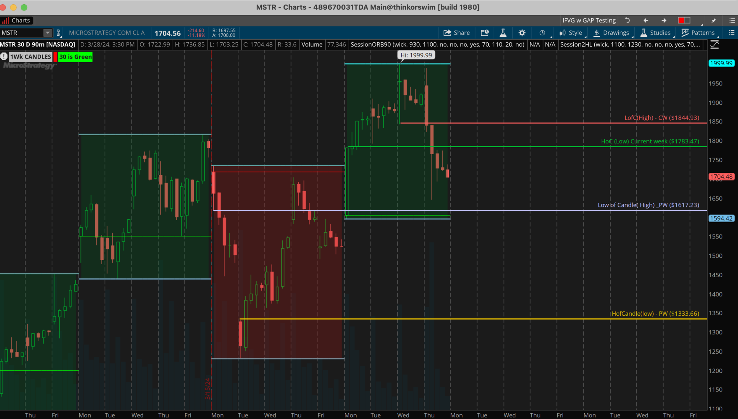Open the Patterns menu

point(698,33)
